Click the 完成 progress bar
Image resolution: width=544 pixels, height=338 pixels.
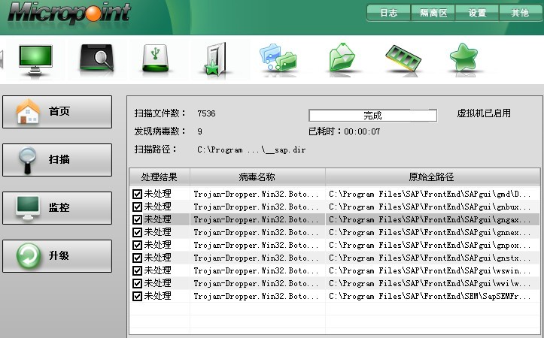(x=372, y=116)
